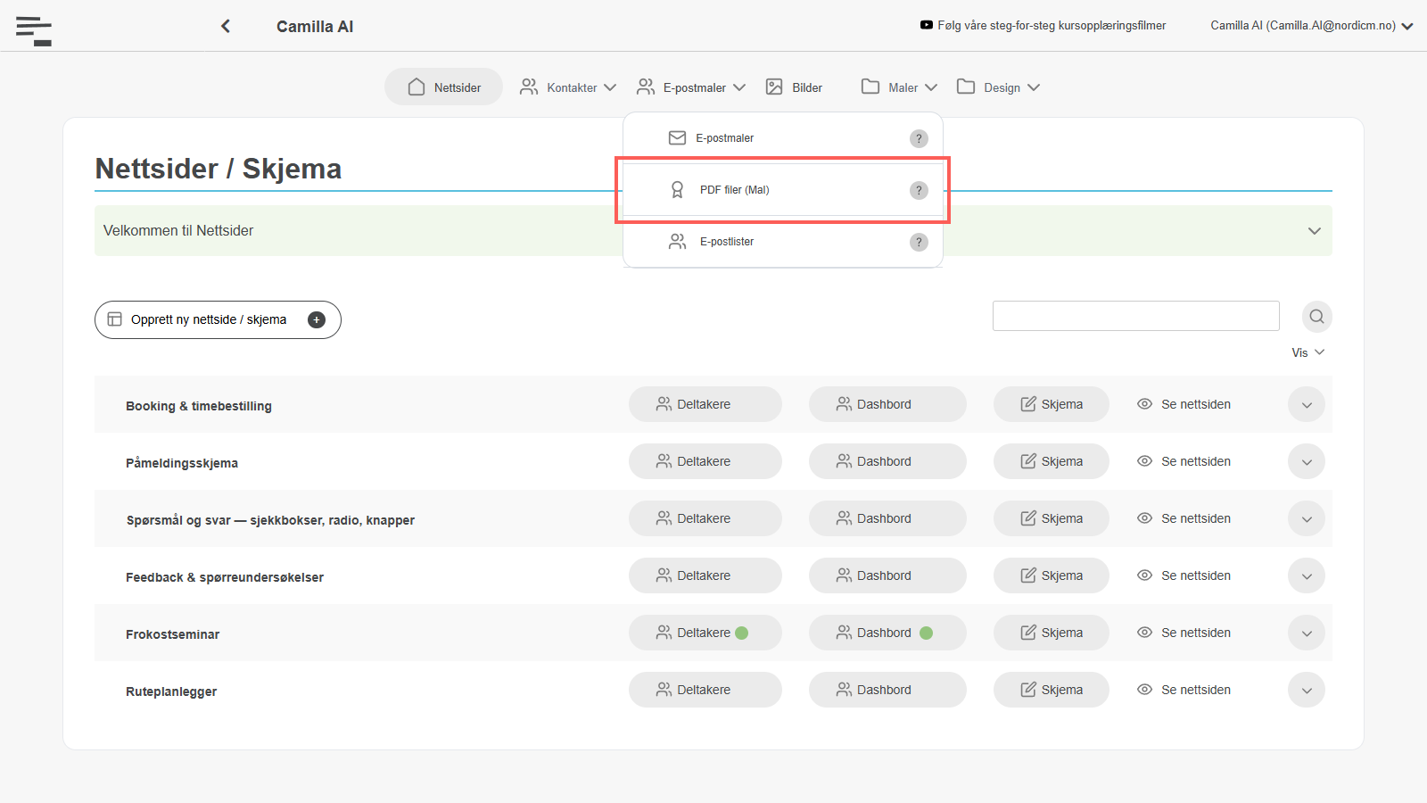Screen dimensions: 1427x803
Task: Click the house icon on the Nettsider tab
Action: click(x=417, y=87)
